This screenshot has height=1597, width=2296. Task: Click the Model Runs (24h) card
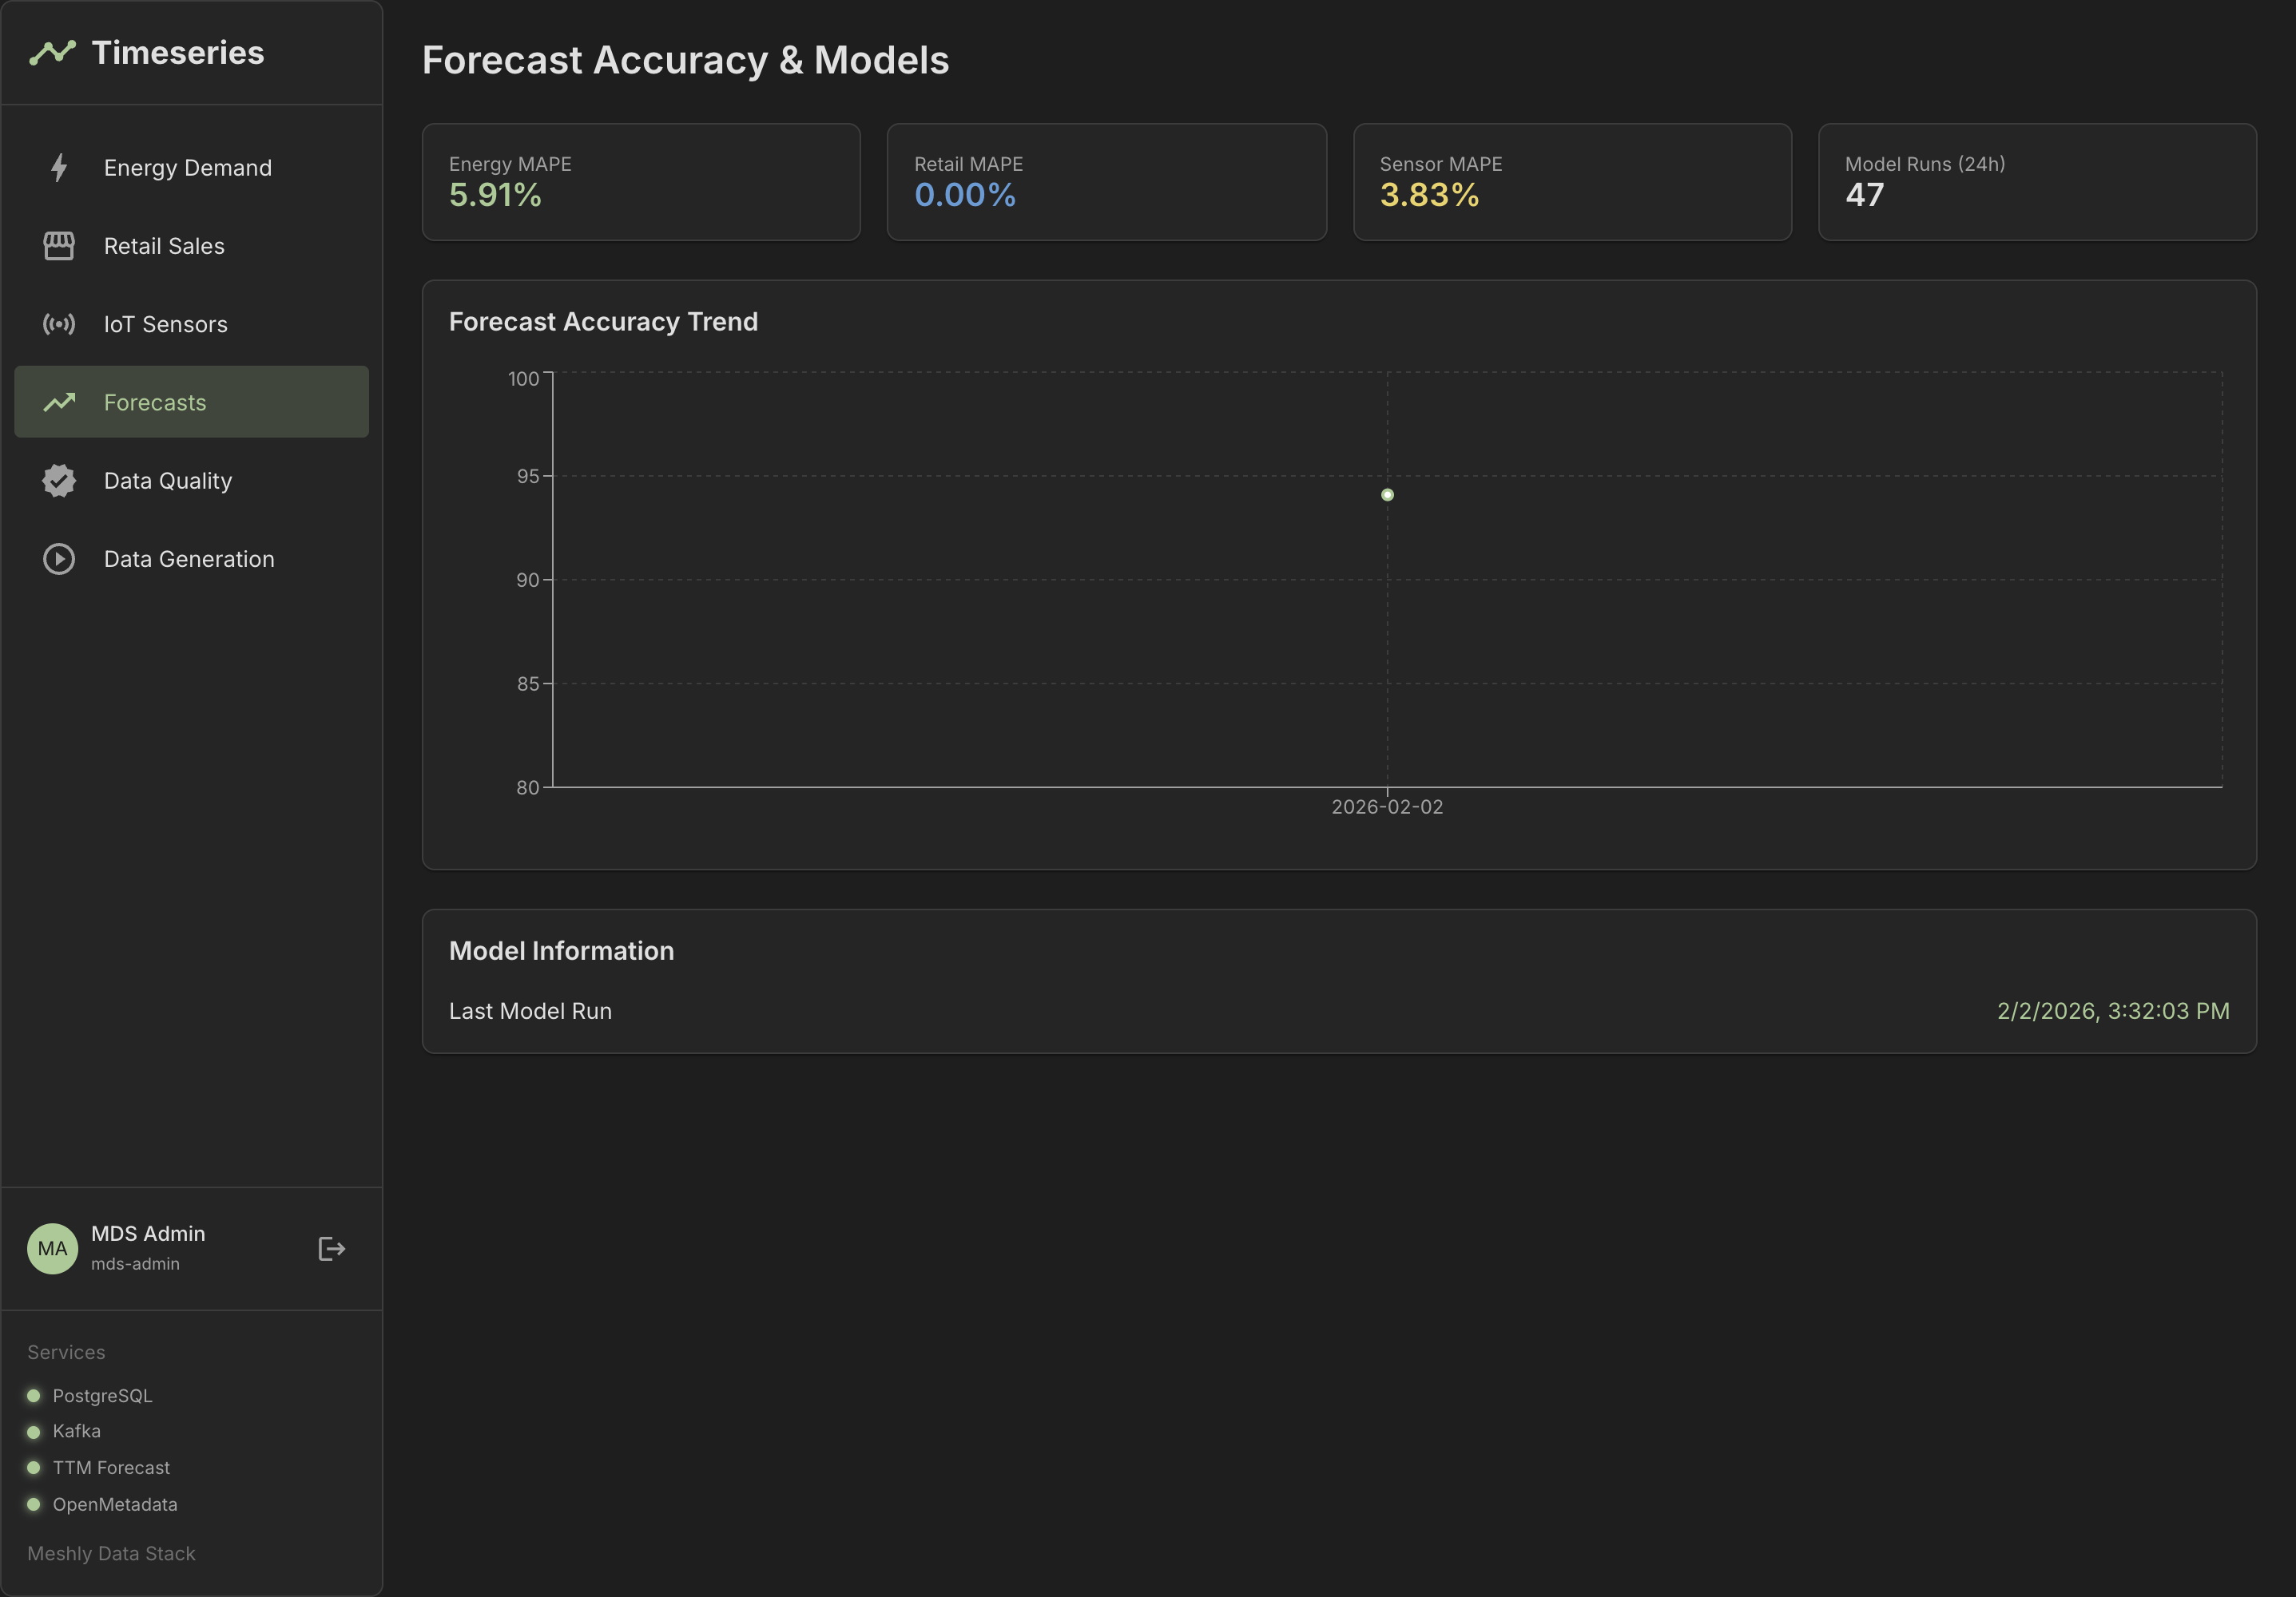coord(2036,182)
